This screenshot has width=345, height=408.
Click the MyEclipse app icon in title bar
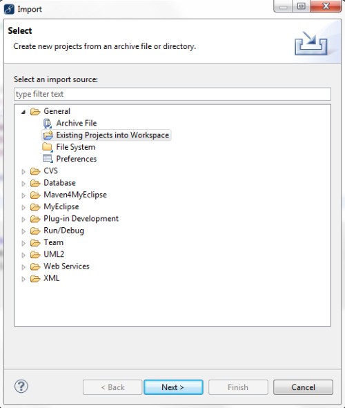[9, 10]
